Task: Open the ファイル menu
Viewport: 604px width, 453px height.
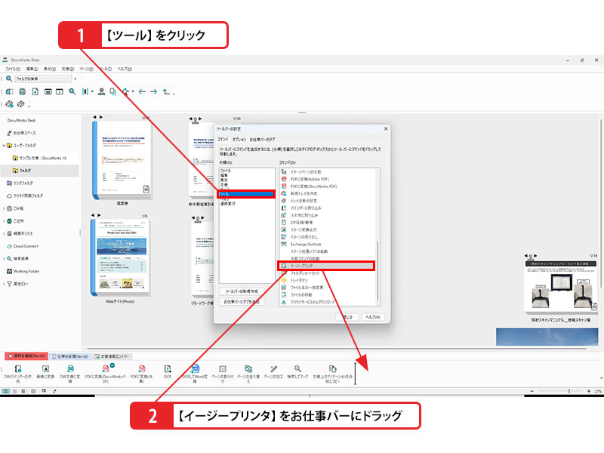Action: tap(13, 69)
